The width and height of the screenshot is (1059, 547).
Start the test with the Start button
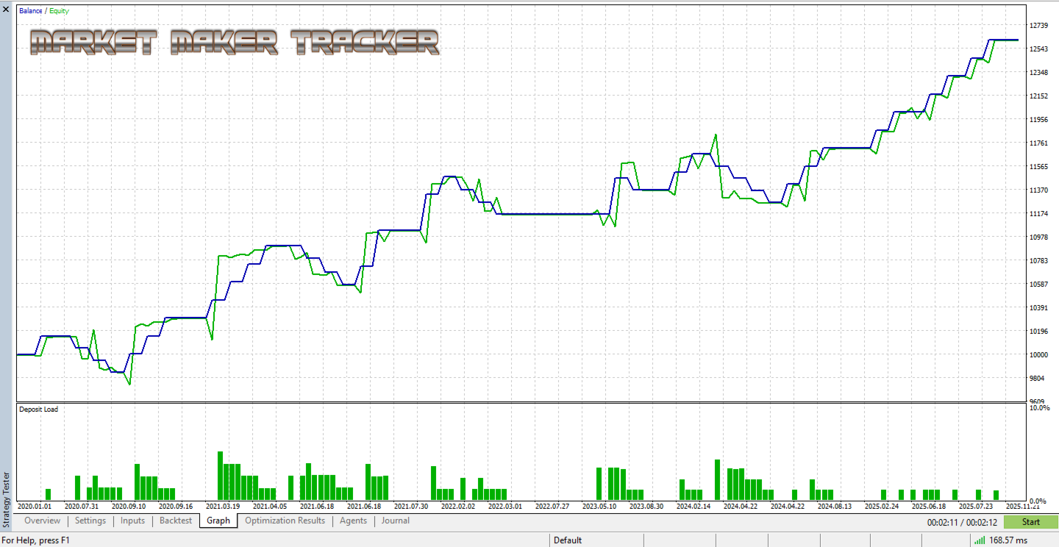click(x=1031, y=522)
